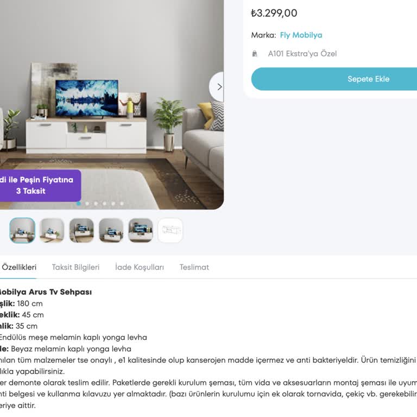Select the fifth product thumbnail

click(141, 230)
